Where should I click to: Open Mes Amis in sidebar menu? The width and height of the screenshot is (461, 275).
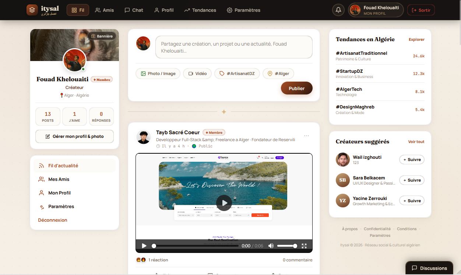coord(74,179)
